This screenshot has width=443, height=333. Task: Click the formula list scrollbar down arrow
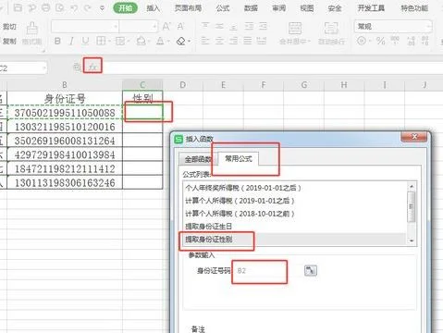pos(412,240)
